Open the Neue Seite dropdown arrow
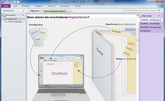The width and height of the screenshot is (165, 101). pyautogui.click(x=159, y=16)
